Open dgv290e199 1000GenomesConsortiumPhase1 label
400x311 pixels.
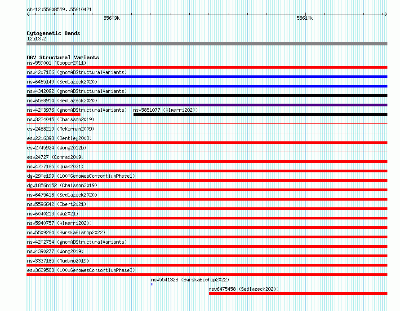point(81,176)
